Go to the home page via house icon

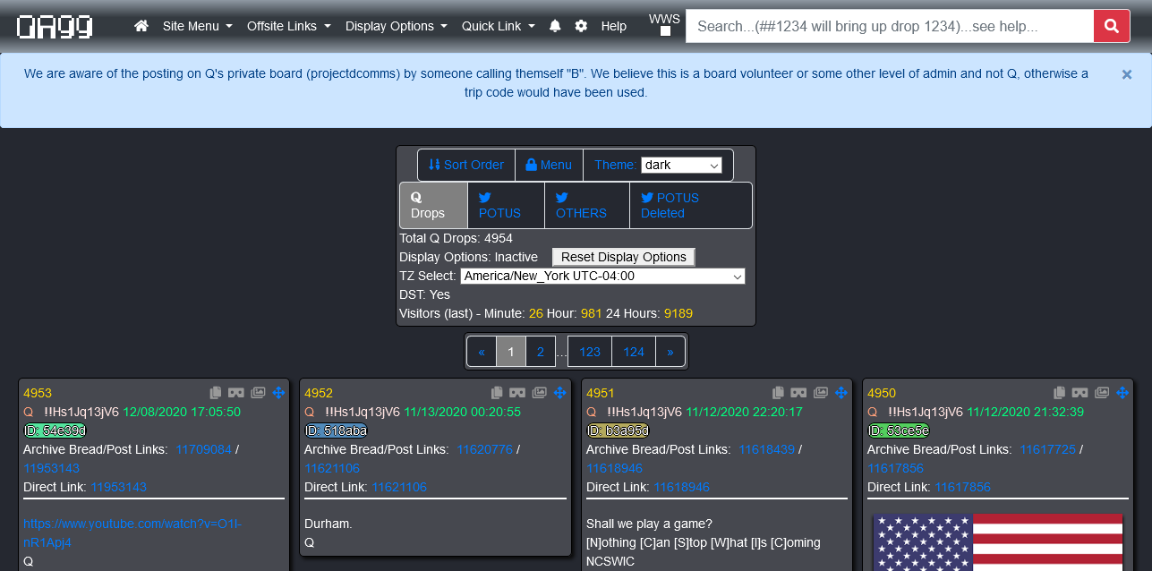point(141,26)
